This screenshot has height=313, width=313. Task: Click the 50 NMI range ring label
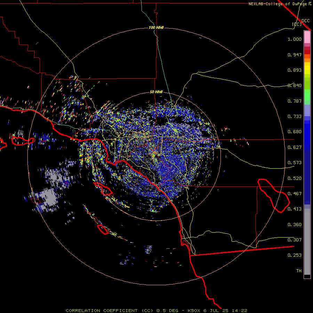(x=156, y=92)
